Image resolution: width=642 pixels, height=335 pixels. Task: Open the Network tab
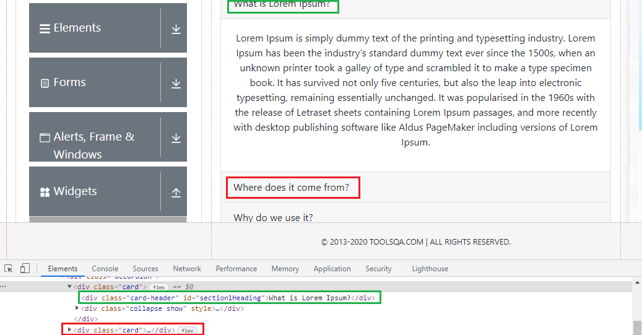pyautogui.click(x=187, y=269)
